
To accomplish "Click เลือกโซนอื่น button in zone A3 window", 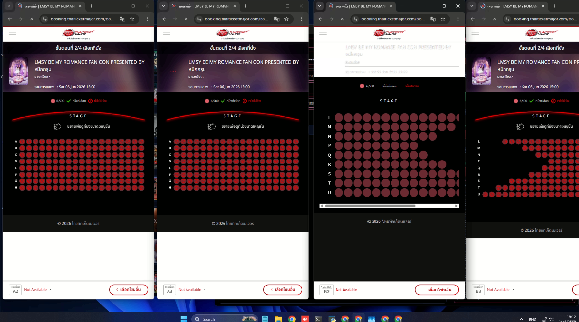I will (x=283, y=290).
